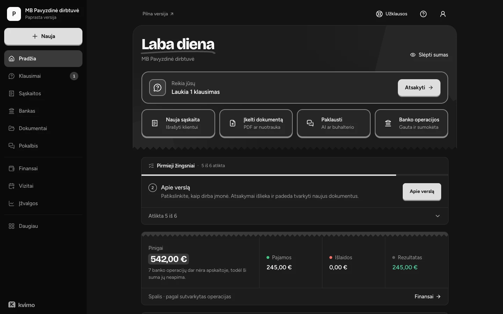Go to Sąskaitos section
503x314 pixels.
43,94
